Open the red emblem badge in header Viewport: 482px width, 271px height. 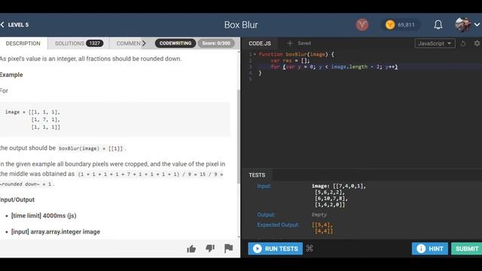pyautogui.click(x=362, y=25)
